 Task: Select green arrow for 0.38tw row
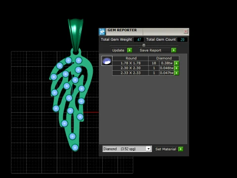176,63
